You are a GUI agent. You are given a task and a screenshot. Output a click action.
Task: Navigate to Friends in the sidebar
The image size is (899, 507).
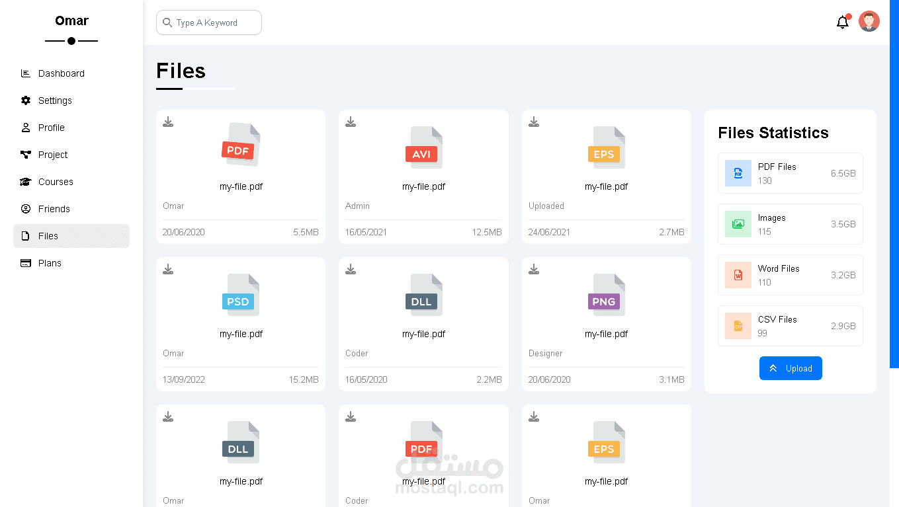[71, 209]
